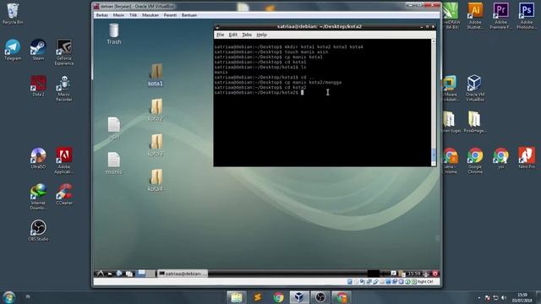
Task: Open Adobe Application Manager shortcut
Action: pyautogui.click(x=64, y=160)
